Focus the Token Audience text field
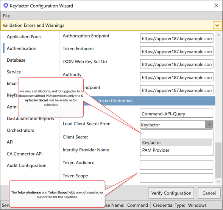 pos(176,165)
